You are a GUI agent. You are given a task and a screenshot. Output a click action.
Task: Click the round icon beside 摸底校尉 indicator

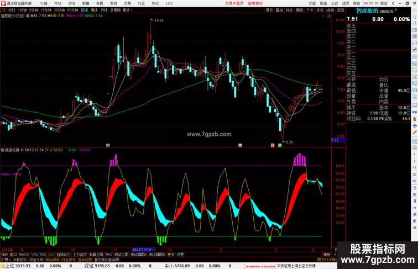[x=2, y=150]
